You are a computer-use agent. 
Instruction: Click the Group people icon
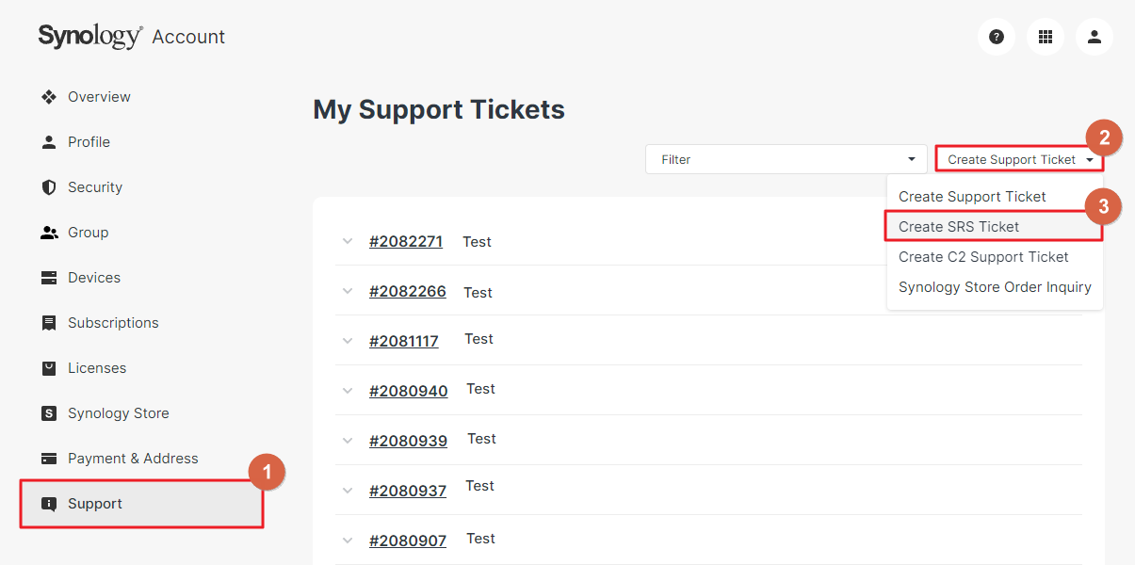tap(49, 233)
